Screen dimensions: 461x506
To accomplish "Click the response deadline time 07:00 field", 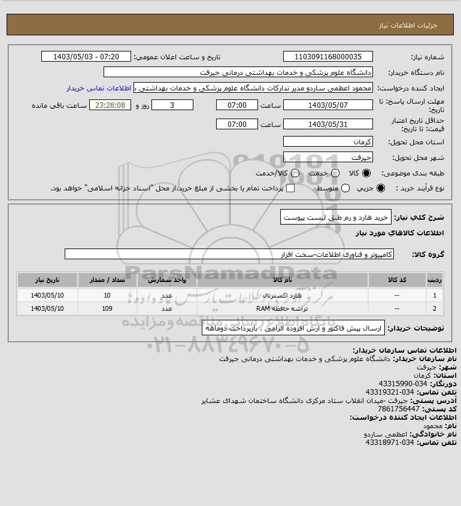I will pyautogui.click(x=237, y=105).
